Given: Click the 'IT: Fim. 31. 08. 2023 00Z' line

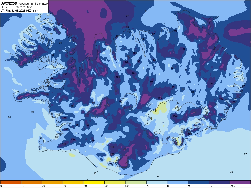Looking at the screenshot, I should [16, 7].
